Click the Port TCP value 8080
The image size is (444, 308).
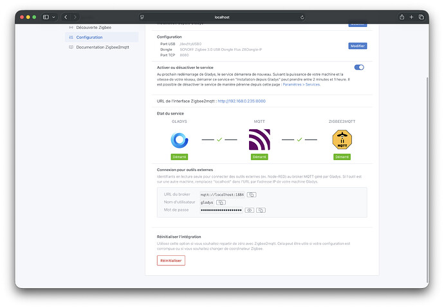pos(184,55)
